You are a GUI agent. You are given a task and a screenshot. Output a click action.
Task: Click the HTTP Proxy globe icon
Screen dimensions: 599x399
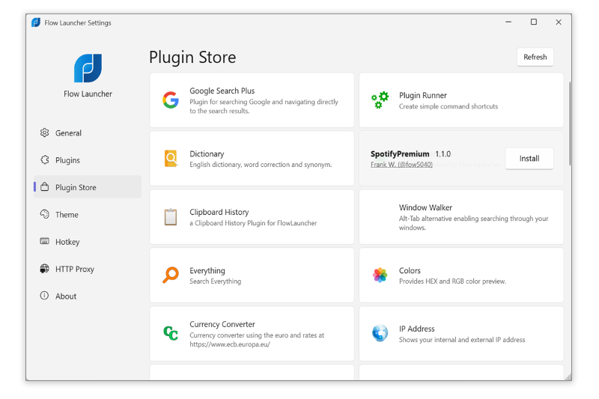45,269
